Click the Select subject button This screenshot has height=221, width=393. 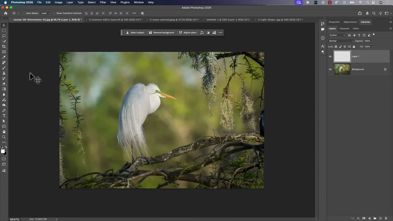tap(135, 33)
